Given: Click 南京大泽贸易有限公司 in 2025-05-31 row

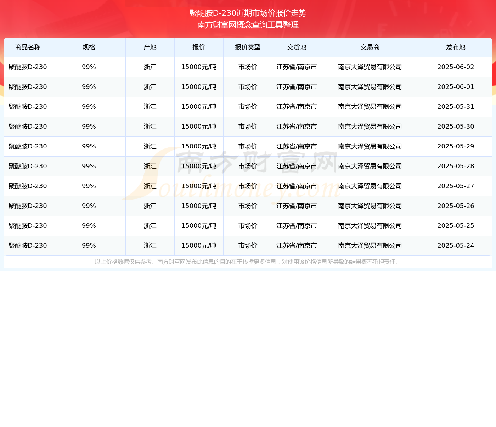Looking at the screenshot, I should [x=370, y=107].
